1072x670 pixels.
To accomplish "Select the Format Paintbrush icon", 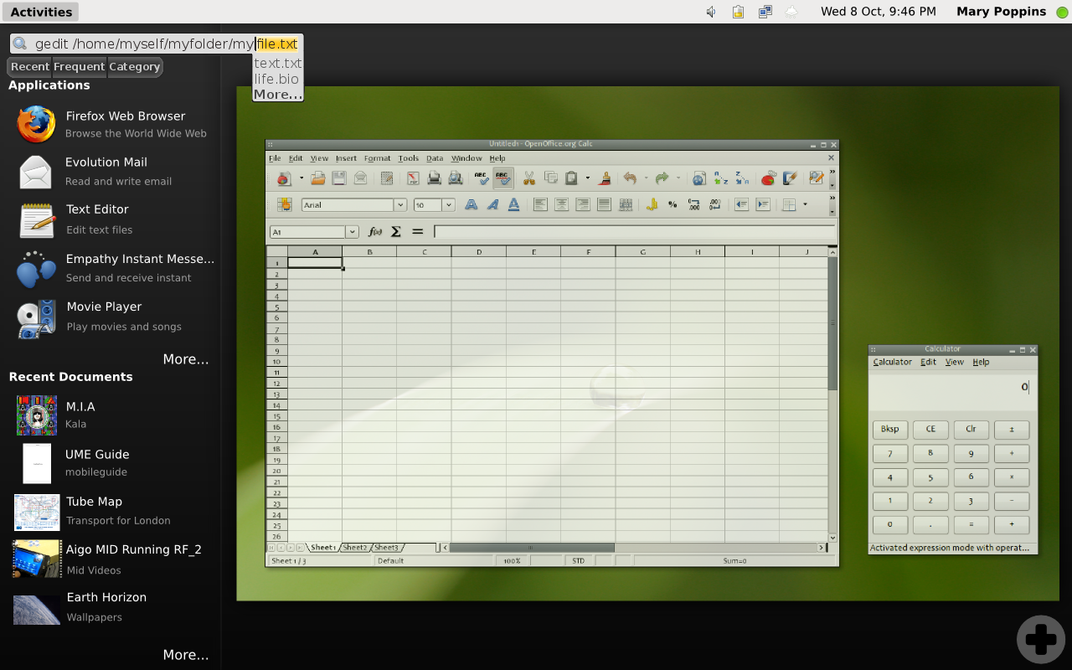I will [605, 178].
